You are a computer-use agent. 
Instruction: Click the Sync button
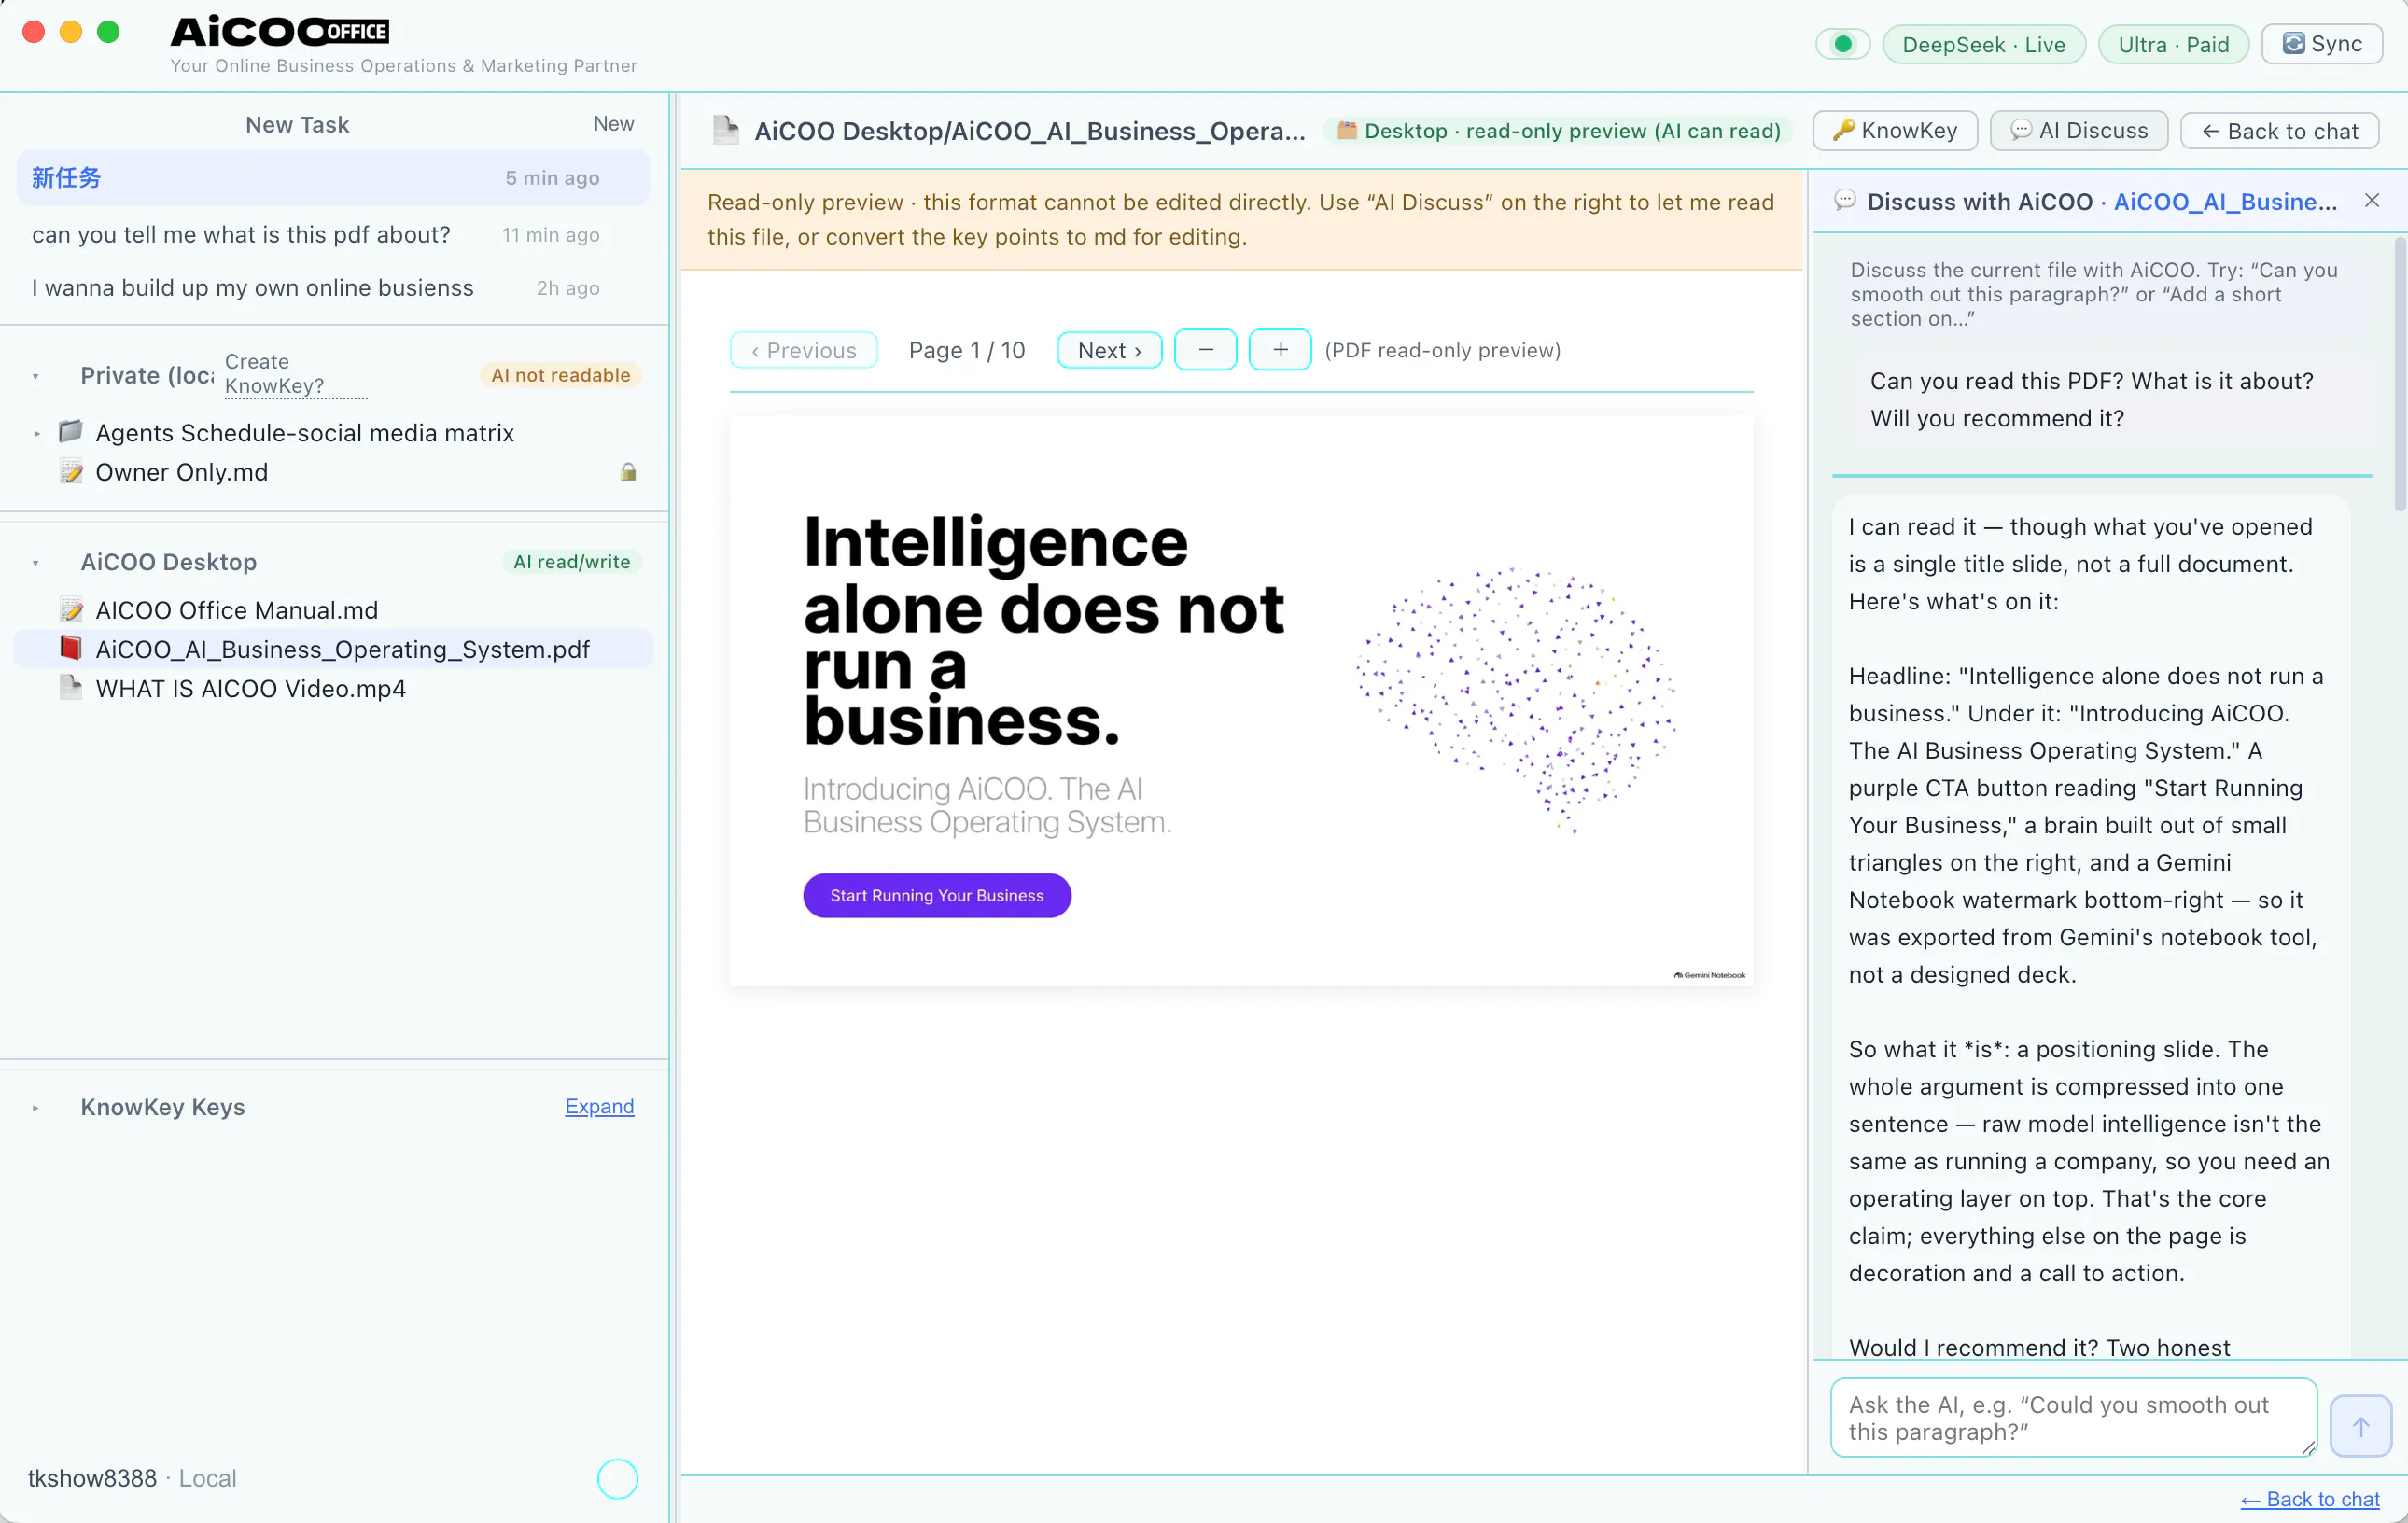[2322, 44]
